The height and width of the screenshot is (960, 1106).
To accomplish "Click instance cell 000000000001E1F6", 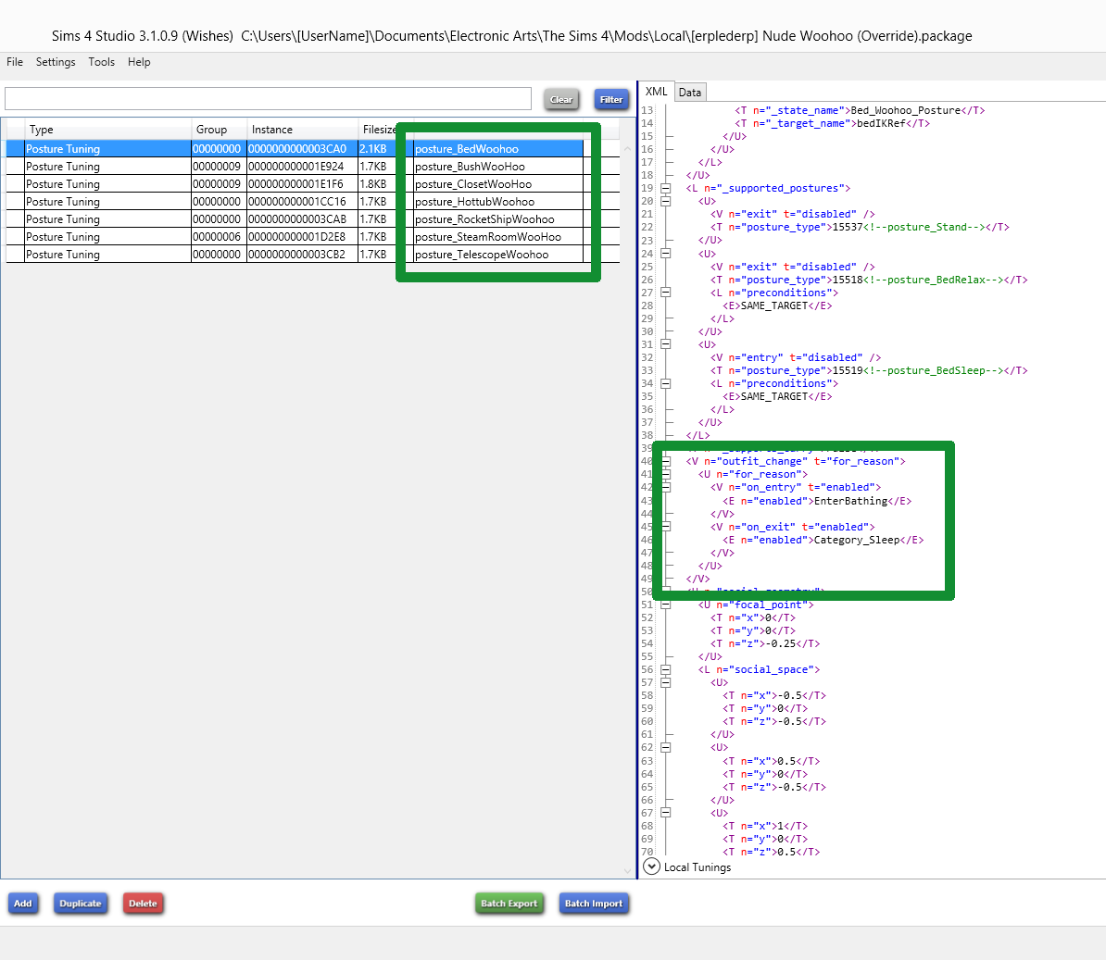I will coord(303,184).
